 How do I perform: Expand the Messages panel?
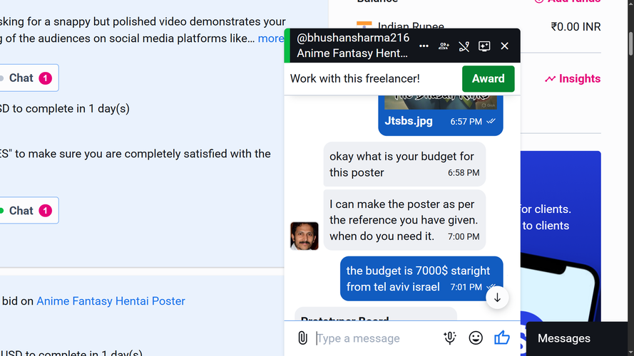pyautogui.click(x=563, y=338)
